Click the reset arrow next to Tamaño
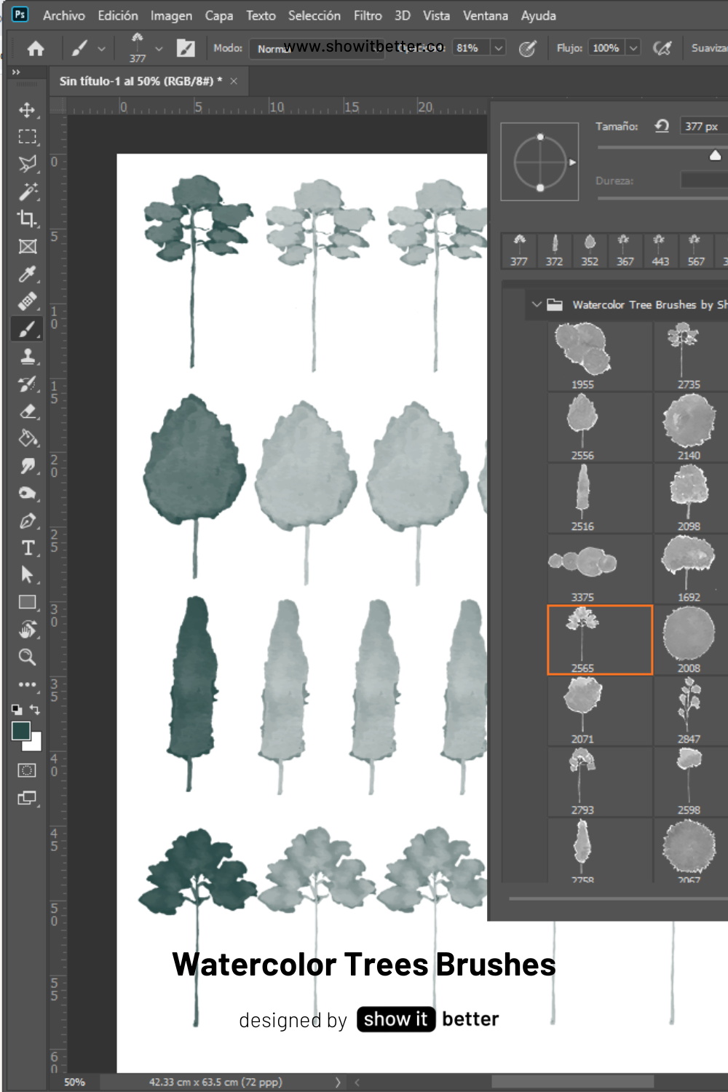728x1092 pixels. coord(661,125)
